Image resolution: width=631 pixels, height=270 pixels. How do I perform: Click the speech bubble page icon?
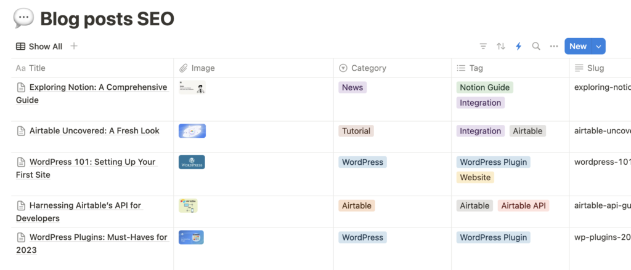coord(24,18)
